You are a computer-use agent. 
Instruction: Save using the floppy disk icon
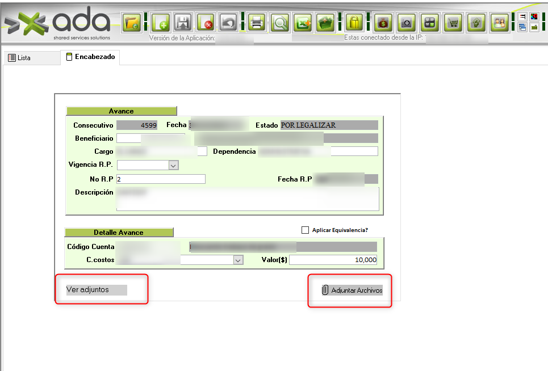pyautogui.click(x=183, y=23)
